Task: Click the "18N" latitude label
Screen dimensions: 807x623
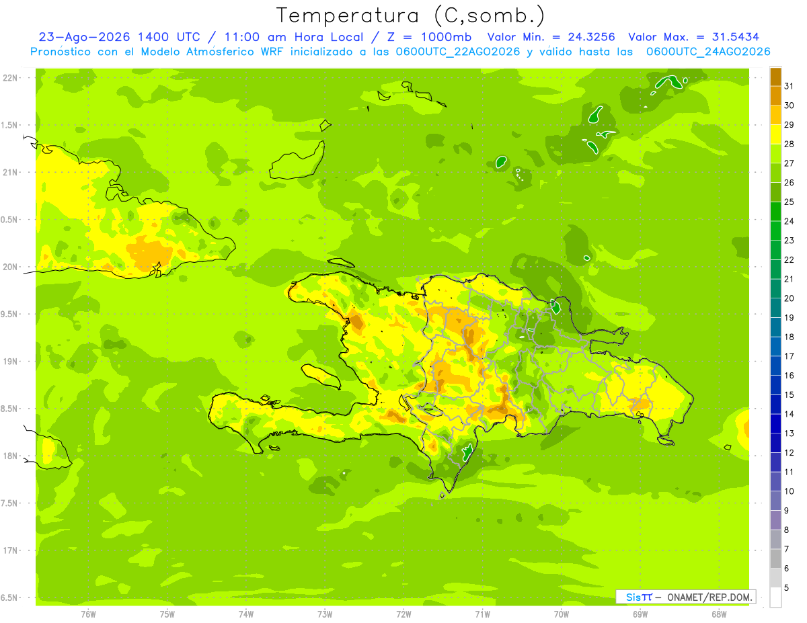Action: click(11, 456)
